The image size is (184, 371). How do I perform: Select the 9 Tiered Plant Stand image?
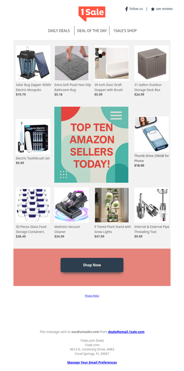tap(112, 205)
